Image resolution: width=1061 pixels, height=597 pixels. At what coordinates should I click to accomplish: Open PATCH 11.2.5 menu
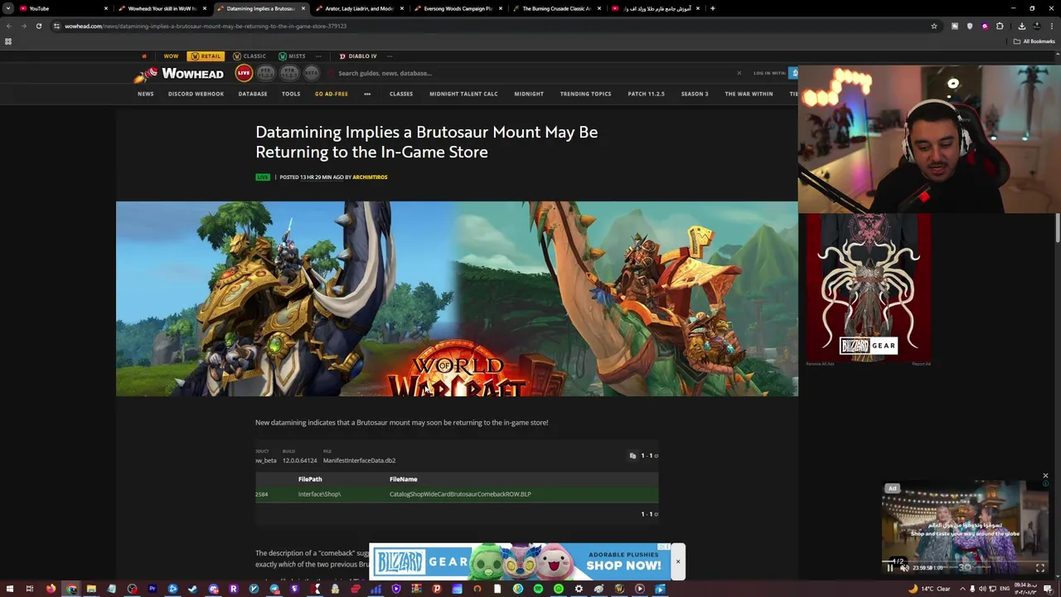[646, 94]
